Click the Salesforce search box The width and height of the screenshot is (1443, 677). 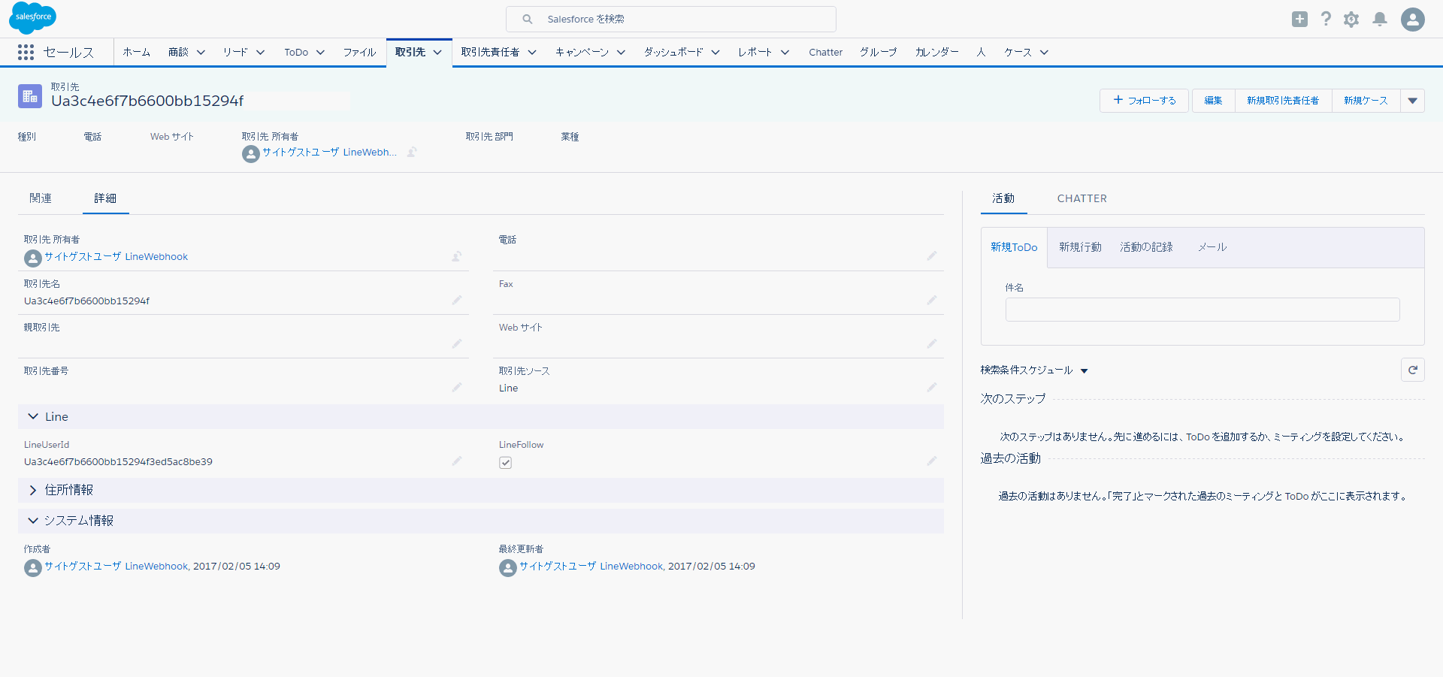[x=671, y=20]
